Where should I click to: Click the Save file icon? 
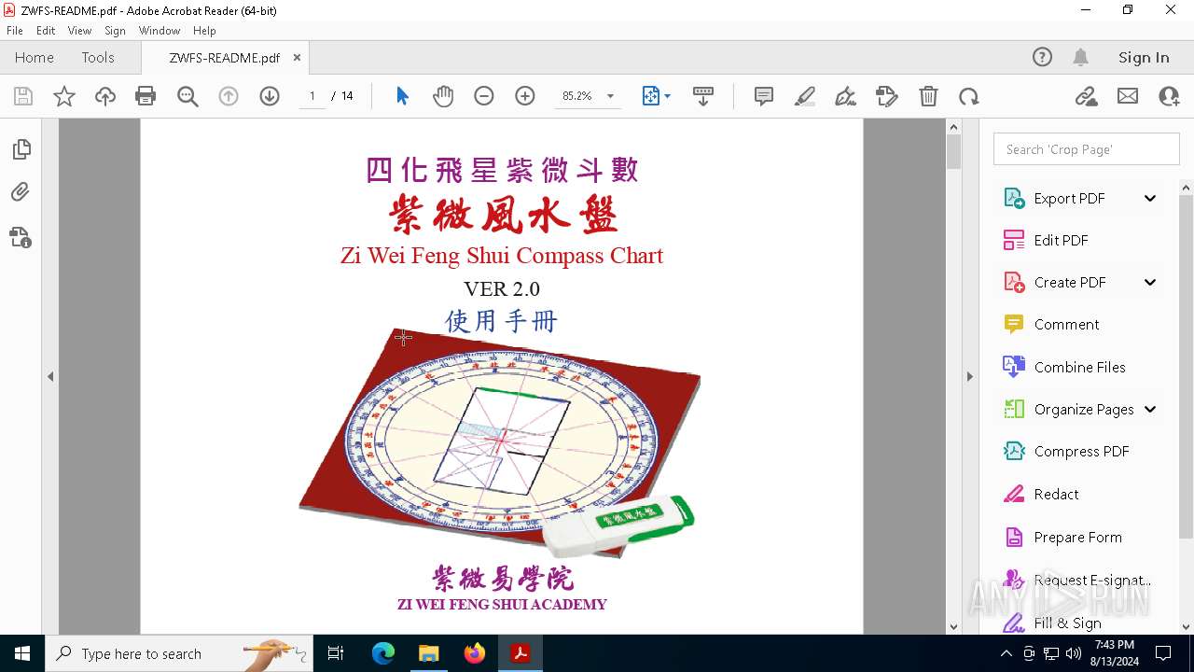23,96
